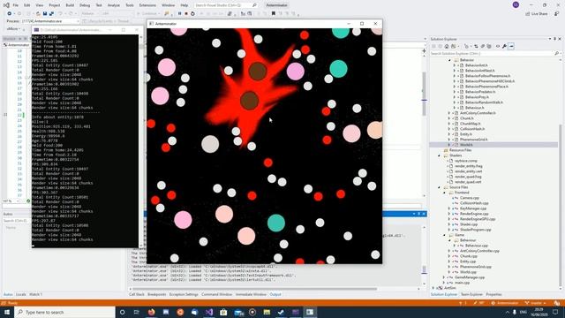Switch to the Properties tab
Image resolution: width=565 pixels, height=318 pixels.
(493, 294)
